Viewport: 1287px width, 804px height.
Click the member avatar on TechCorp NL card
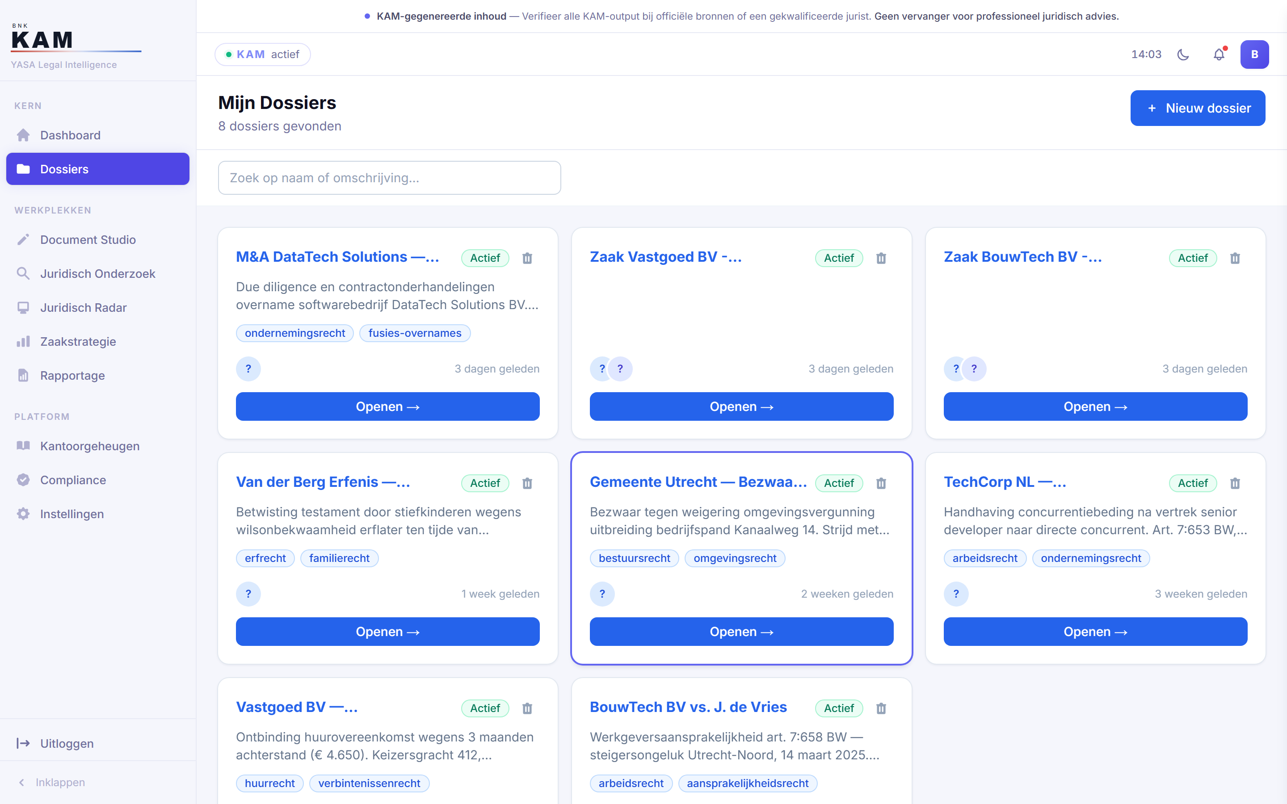click(x=956, y=594)
